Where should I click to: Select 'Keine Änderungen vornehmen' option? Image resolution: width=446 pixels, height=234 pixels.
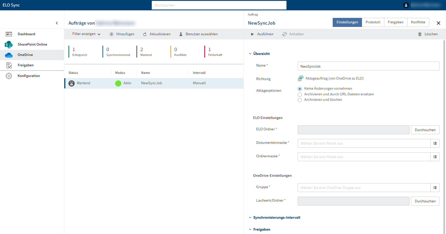point(300,89)
